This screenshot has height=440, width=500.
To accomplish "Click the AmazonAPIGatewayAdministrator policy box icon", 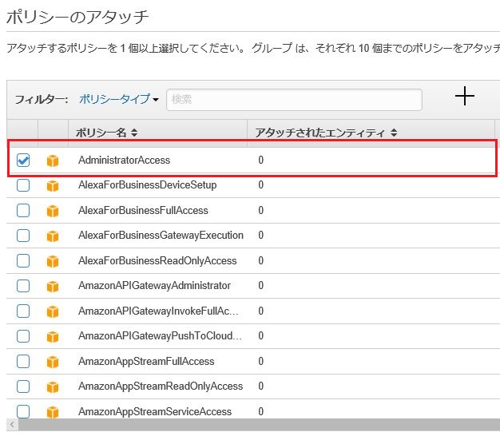I will (53, 287).
